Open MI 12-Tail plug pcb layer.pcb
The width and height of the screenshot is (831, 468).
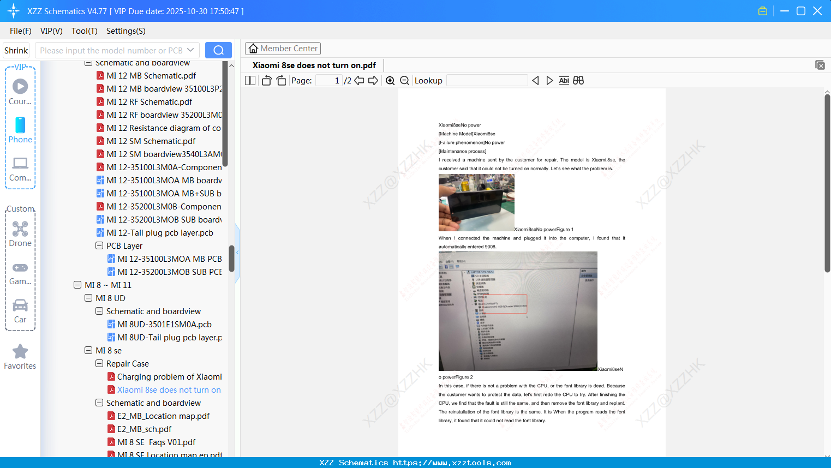pos(160,233)
